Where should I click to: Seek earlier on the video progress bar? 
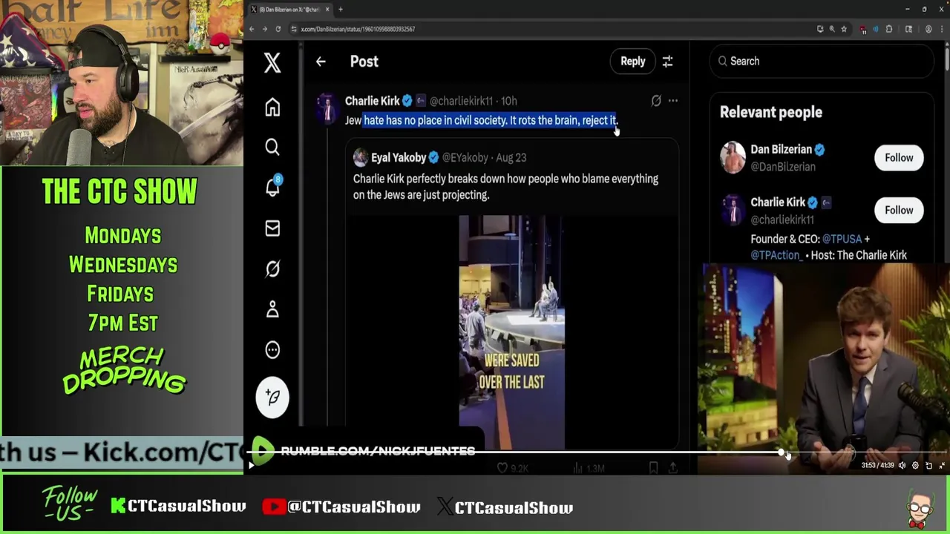(512, 452)
